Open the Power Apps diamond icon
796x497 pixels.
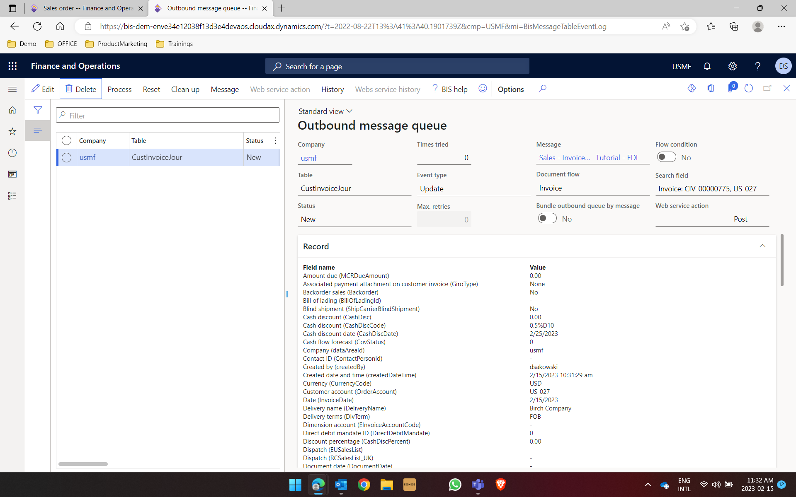point(692,88)
